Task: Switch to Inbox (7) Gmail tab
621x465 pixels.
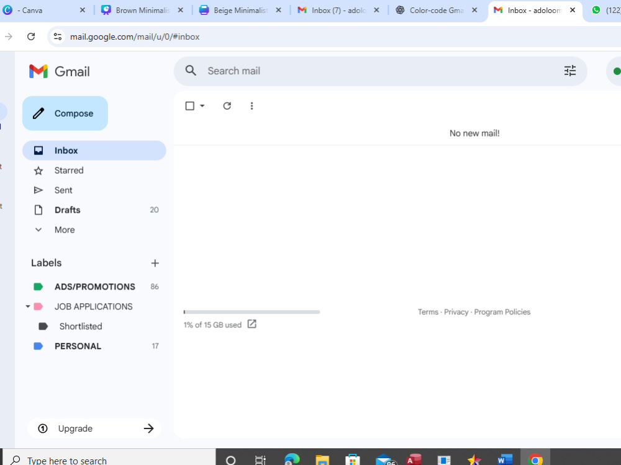Action: (x=337, y=11)
